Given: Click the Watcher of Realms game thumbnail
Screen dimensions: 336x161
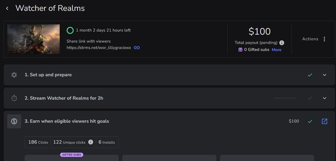Looking at the screenshot, I should point(33,39).
